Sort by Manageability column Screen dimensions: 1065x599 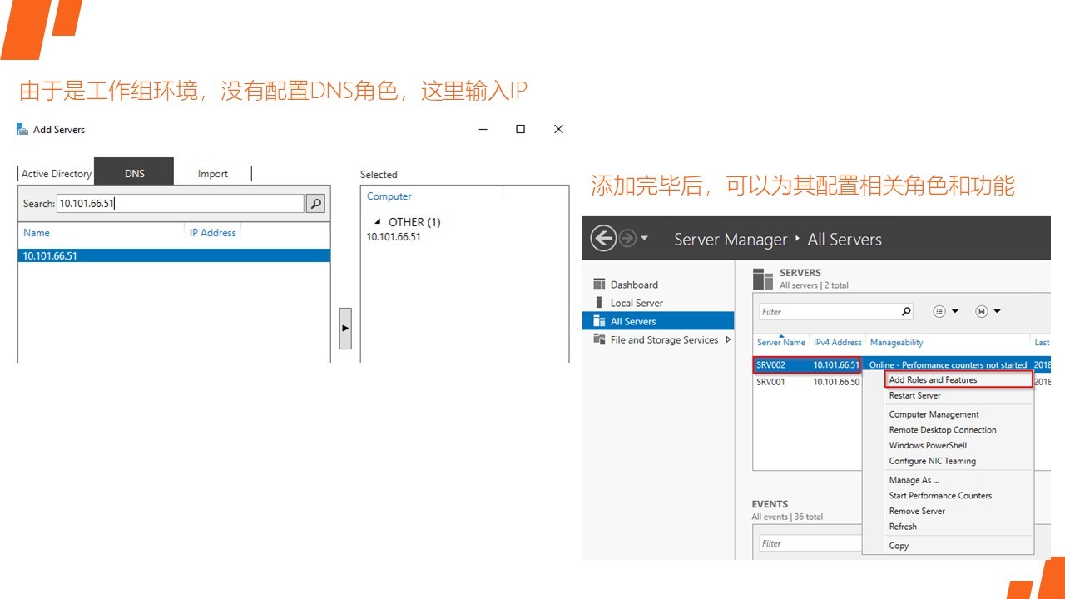[x=896, y=342]
